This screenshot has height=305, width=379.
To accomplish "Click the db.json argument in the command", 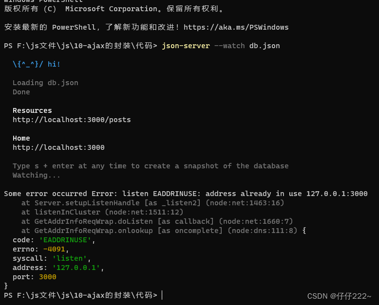I will coord(265,46).
